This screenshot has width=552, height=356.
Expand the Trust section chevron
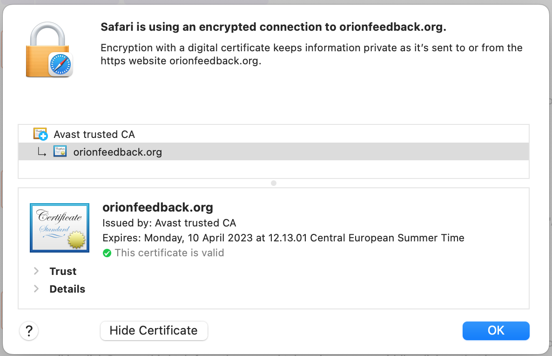coord(36,271)
